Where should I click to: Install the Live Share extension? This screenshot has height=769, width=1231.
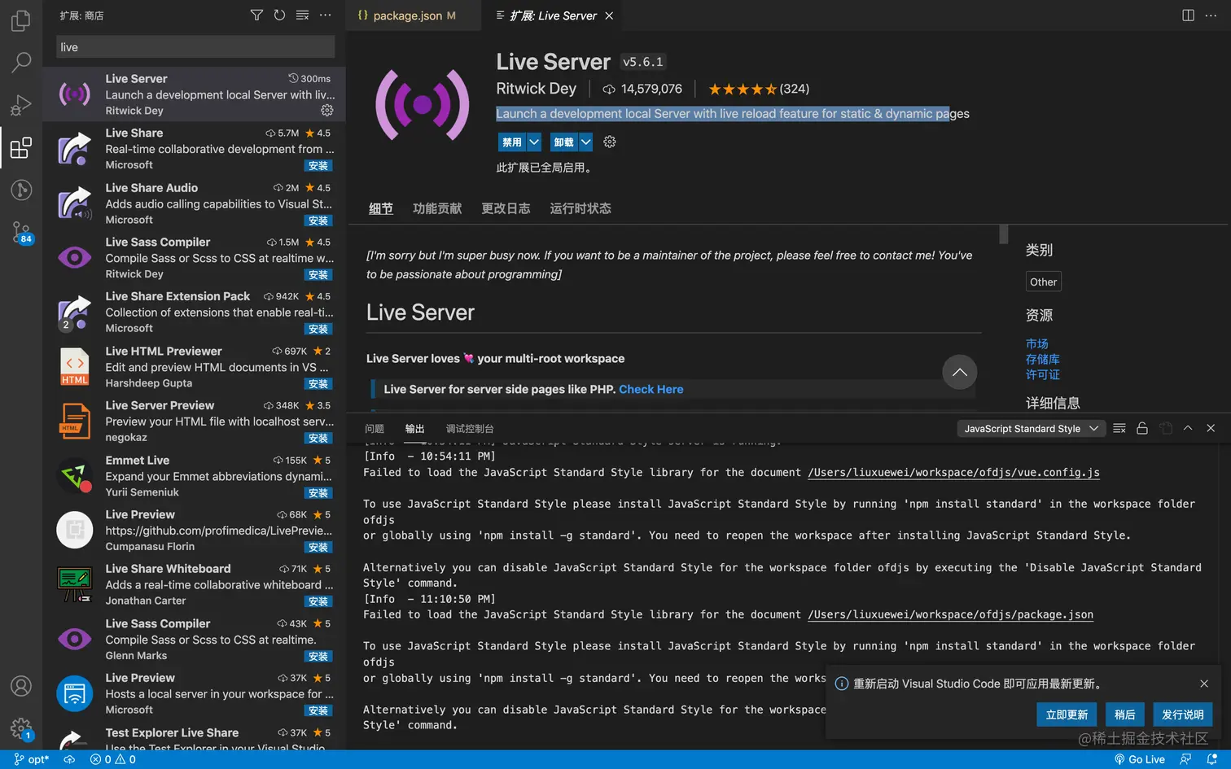click(x=318, y=166)
